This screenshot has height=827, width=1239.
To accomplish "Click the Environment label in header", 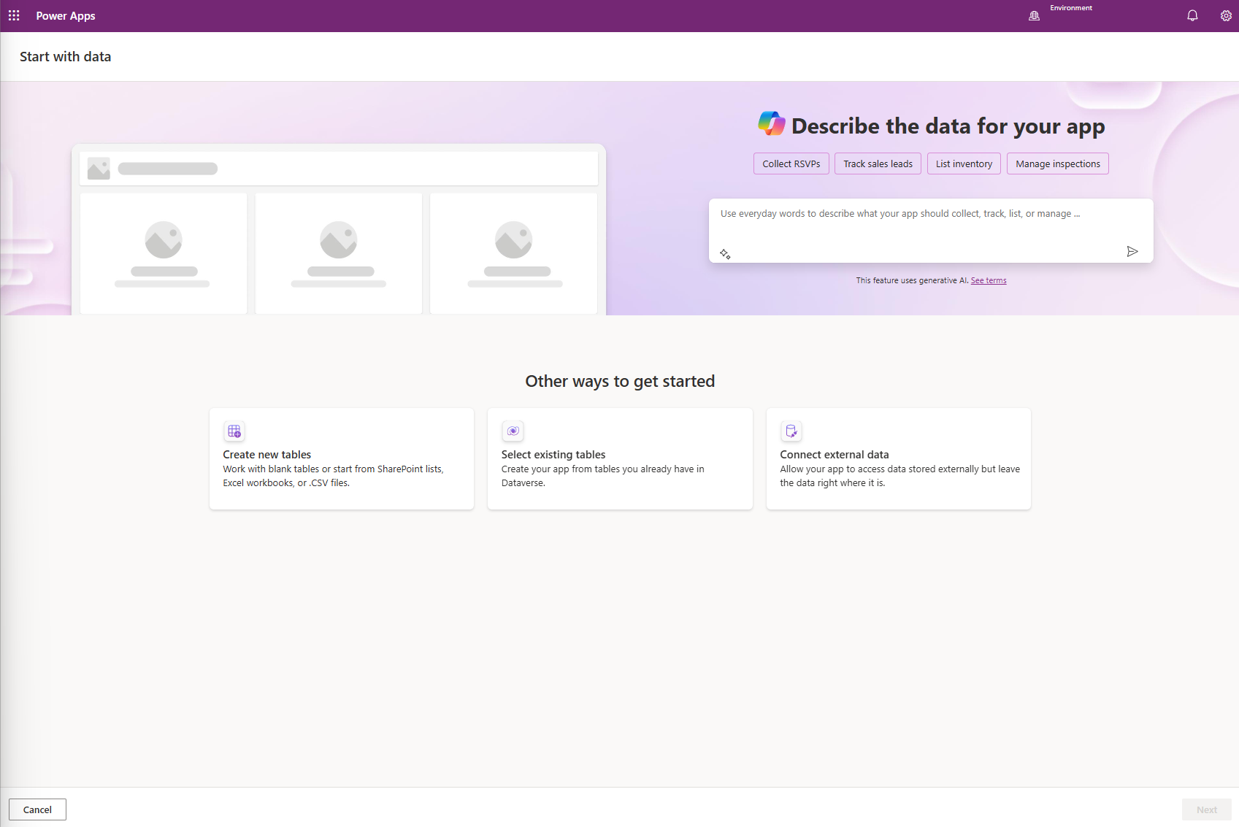I will point(1071,8).
